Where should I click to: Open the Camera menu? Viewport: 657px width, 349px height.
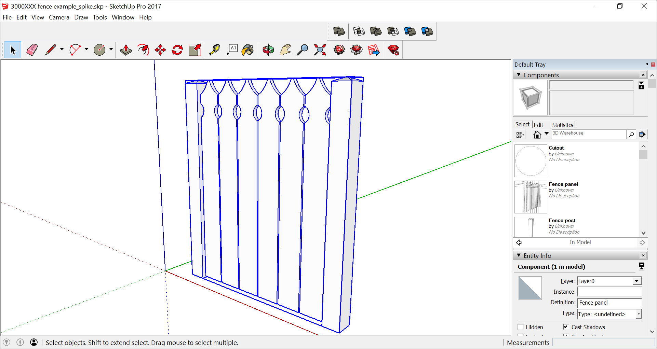tap(59, 17)
